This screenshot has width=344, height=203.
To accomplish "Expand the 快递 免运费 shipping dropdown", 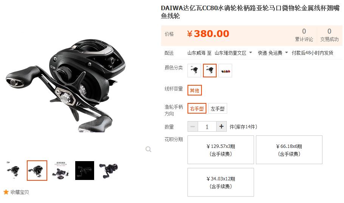I will coord(273,53).
